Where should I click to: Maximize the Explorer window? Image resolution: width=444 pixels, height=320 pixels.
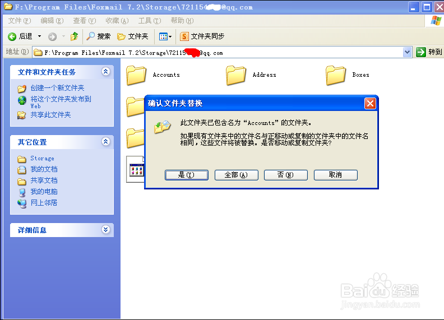coord(427,7)
